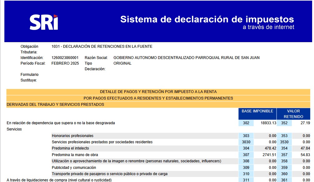Image resolution: width=314 pixels, height=182 pixels.
Task: Click the 'Sistema de declaración de impuestos' heading
Action: [207, 19]
